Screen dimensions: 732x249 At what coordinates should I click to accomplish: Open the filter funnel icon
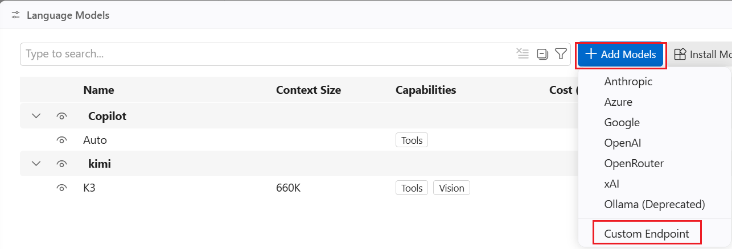click(x=561, y=54)
